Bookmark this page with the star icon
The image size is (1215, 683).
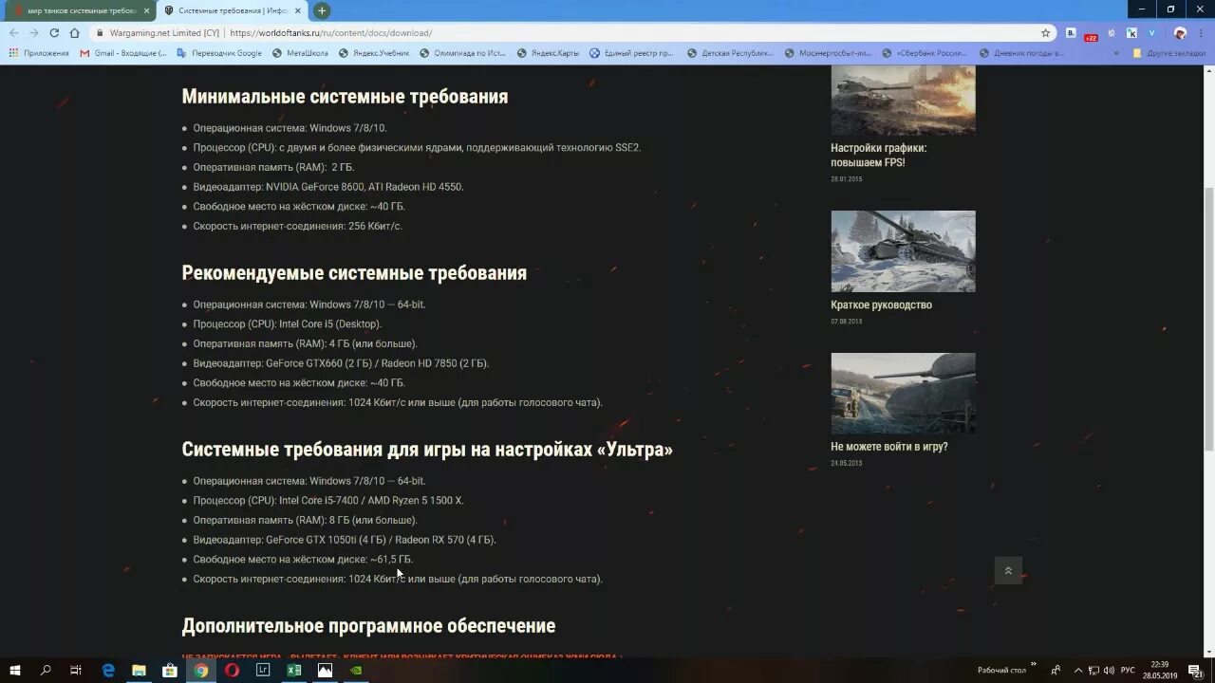click(x=1045, y=32)
